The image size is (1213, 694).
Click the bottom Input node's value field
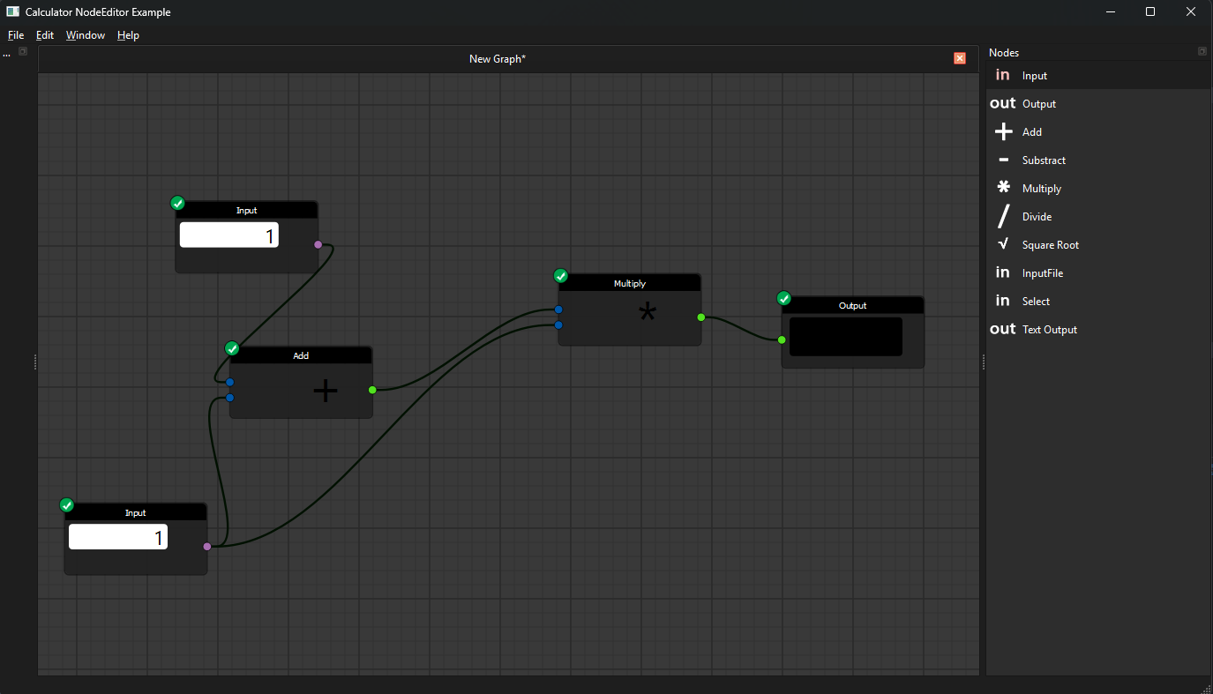[118, 537]
